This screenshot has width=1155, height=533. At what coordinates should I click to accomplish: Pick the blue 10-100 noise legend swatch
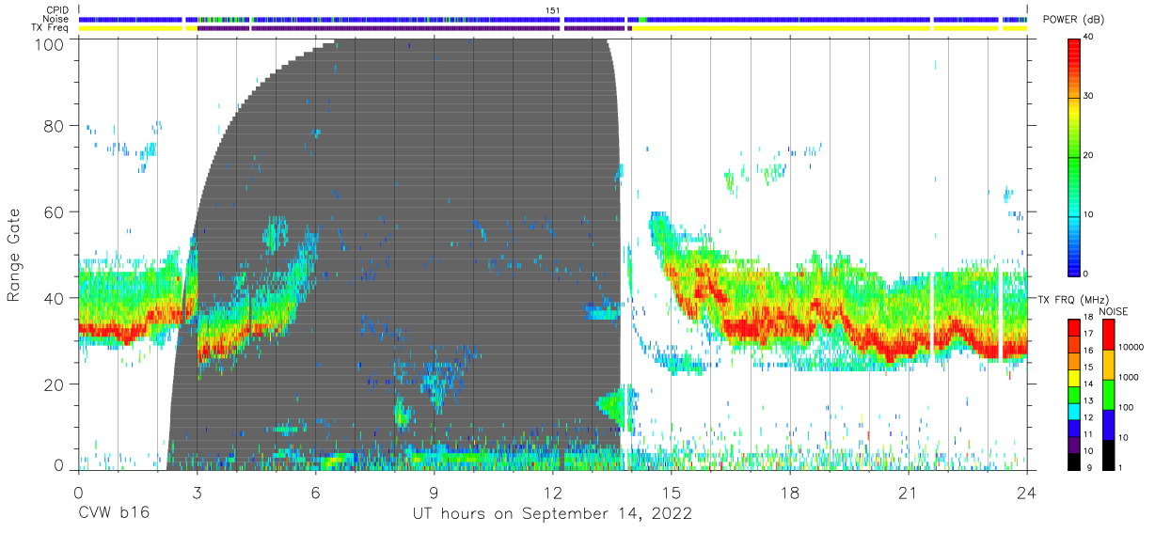click(x=1108, y=424)
